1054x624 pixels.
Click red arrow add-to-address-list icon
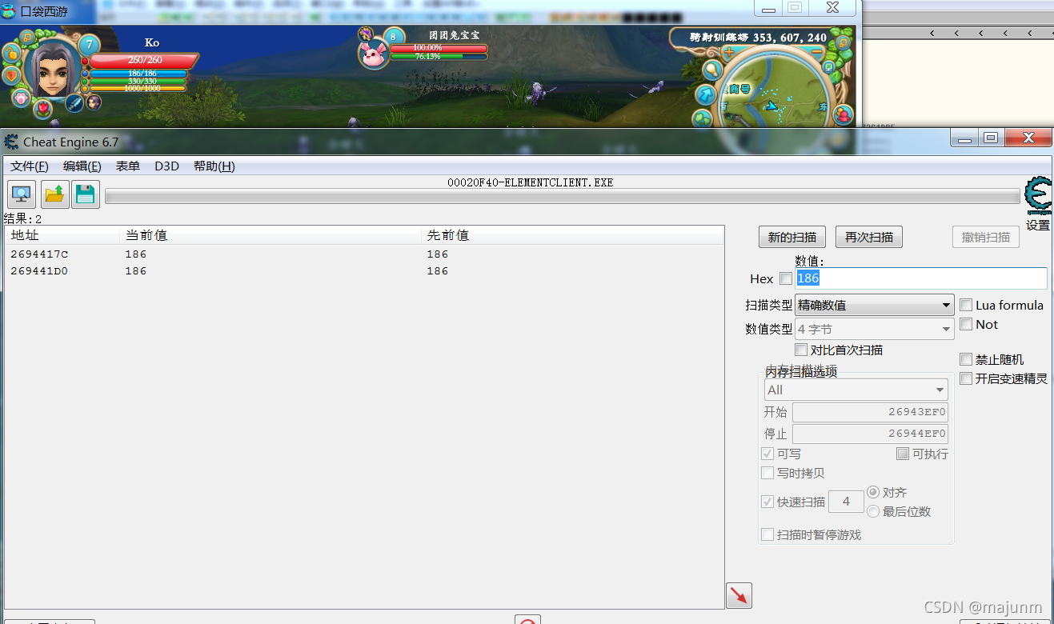coord(739,595)
